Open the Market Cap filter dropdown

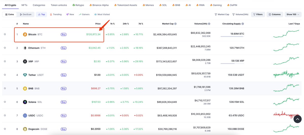click(x=222, y=14)
